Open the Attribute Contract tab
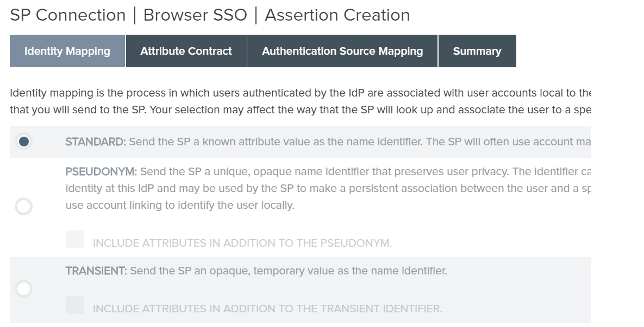Viewport: 644px width, 327px height. click(186, 52)
